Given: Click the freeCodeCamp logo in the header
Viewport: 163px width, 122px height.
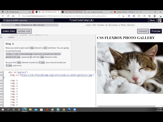Looking at the screenshot, I should pos(81,20).
